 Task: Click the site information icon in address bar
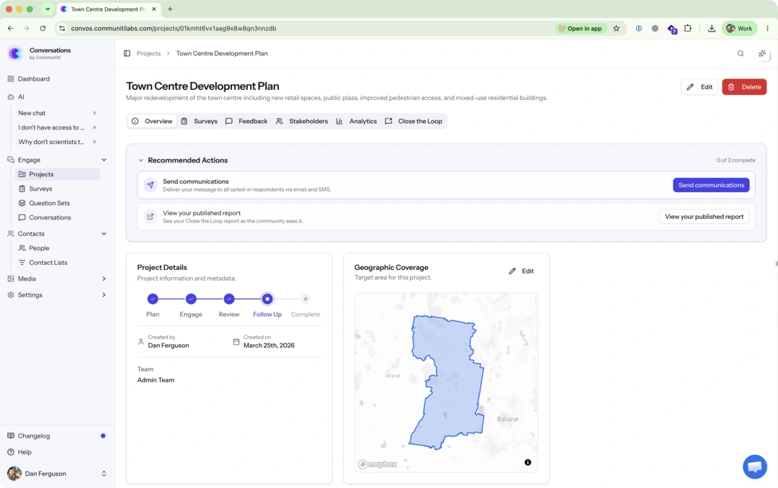[62, 28]
